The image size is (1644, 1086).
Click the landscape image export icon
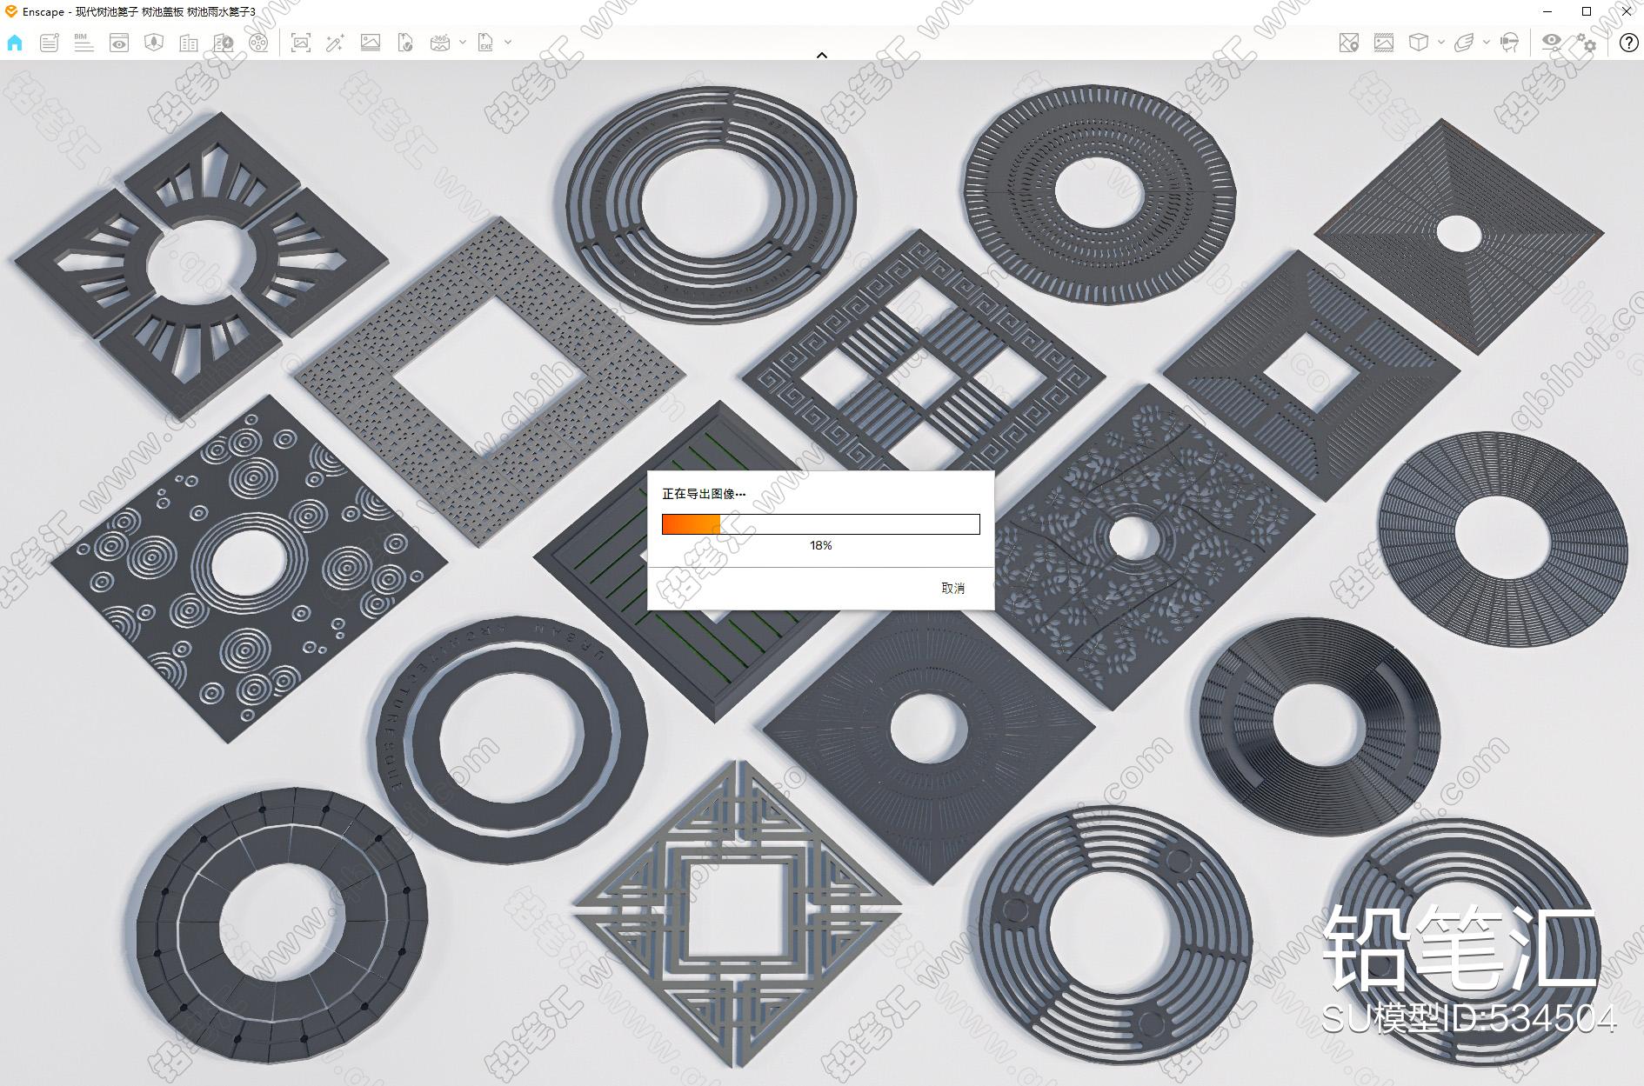371,43
